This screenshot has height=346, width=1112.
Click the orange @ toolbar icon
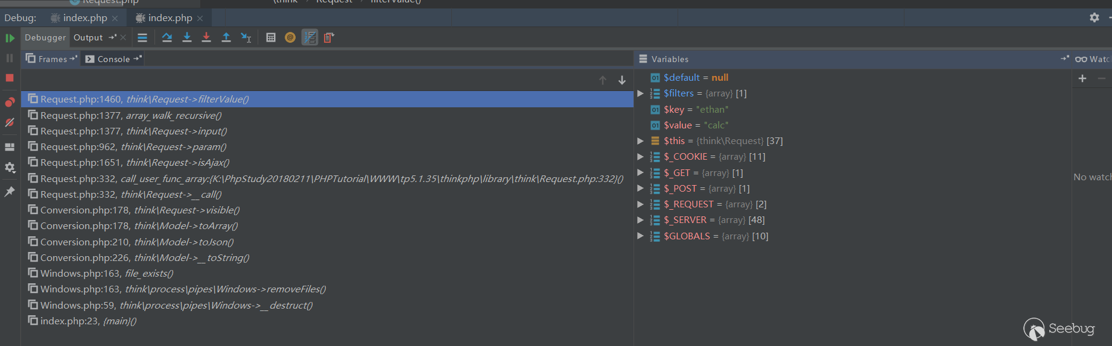290,37
